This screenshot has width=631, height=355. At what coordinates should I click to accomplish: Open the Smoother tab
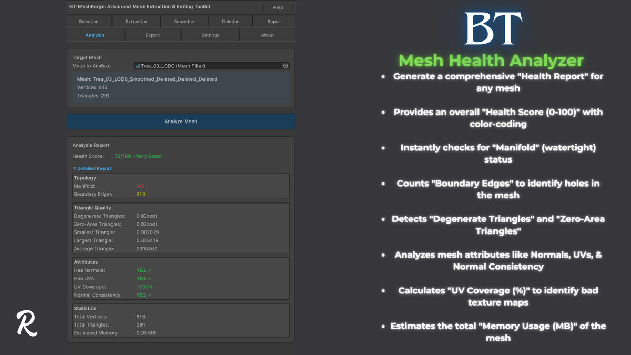[x=184, y=22]
